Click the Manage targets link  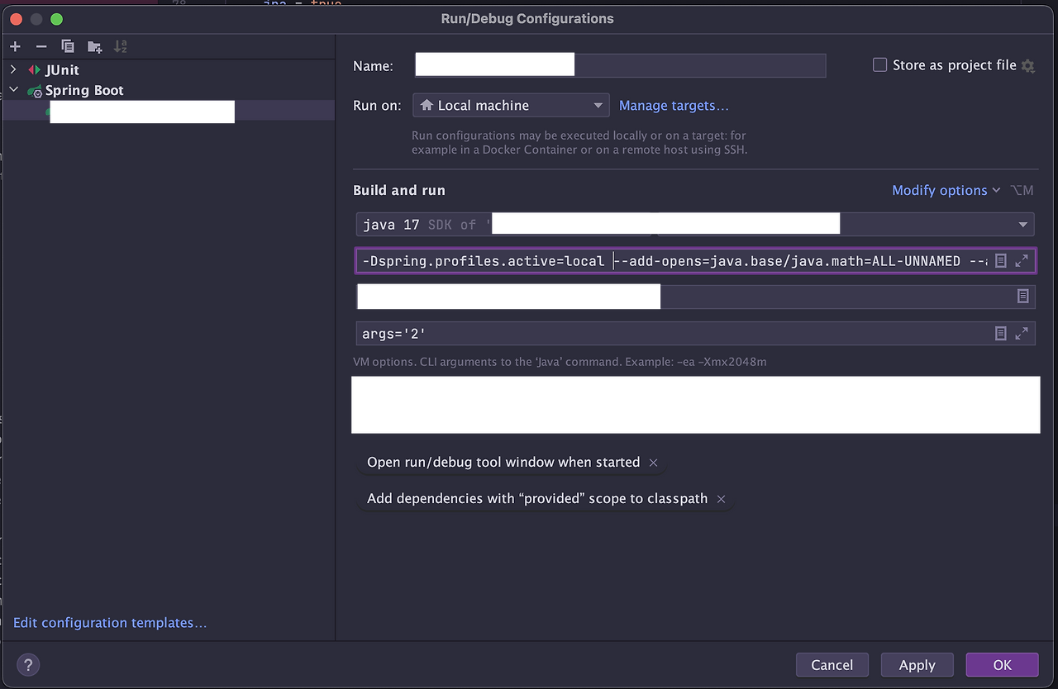(674, 105)
